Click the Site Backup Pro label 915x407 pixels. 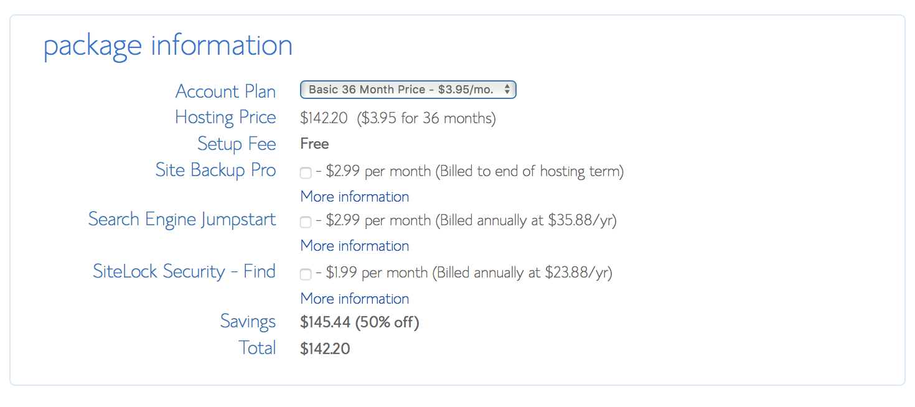(215, 171)
